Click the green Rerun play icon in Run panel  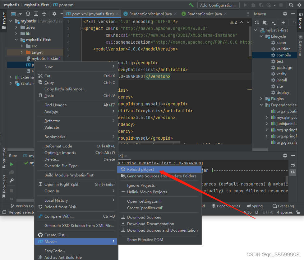point(11,164)
